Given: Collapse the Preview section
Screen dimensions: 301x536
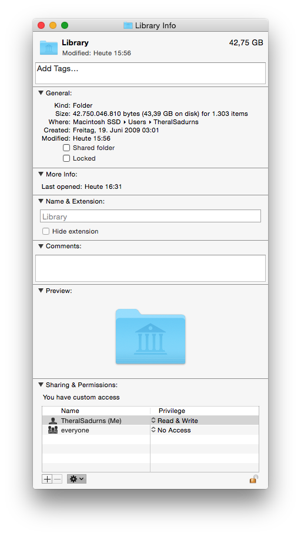Looking at the screenshot, I should tap(41, 291).
